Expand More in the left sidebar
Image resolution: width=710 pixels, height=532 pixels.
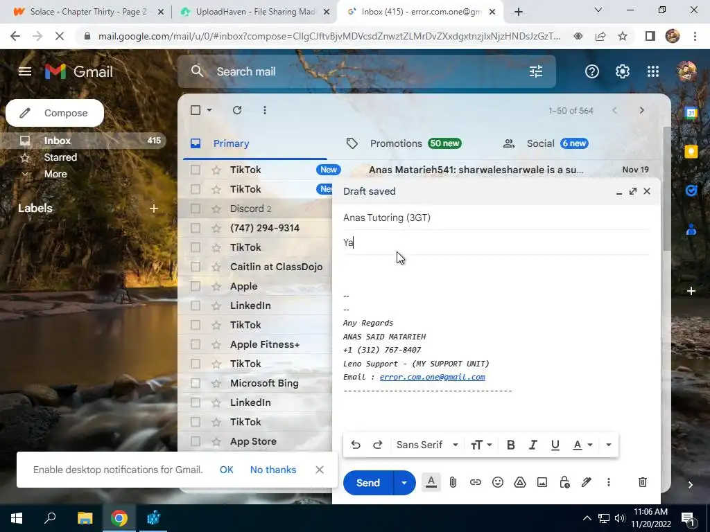55,174
